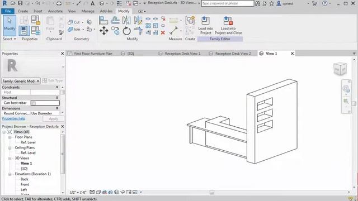Activate Trim/Extend to Corner tool

tap(138, 31)
